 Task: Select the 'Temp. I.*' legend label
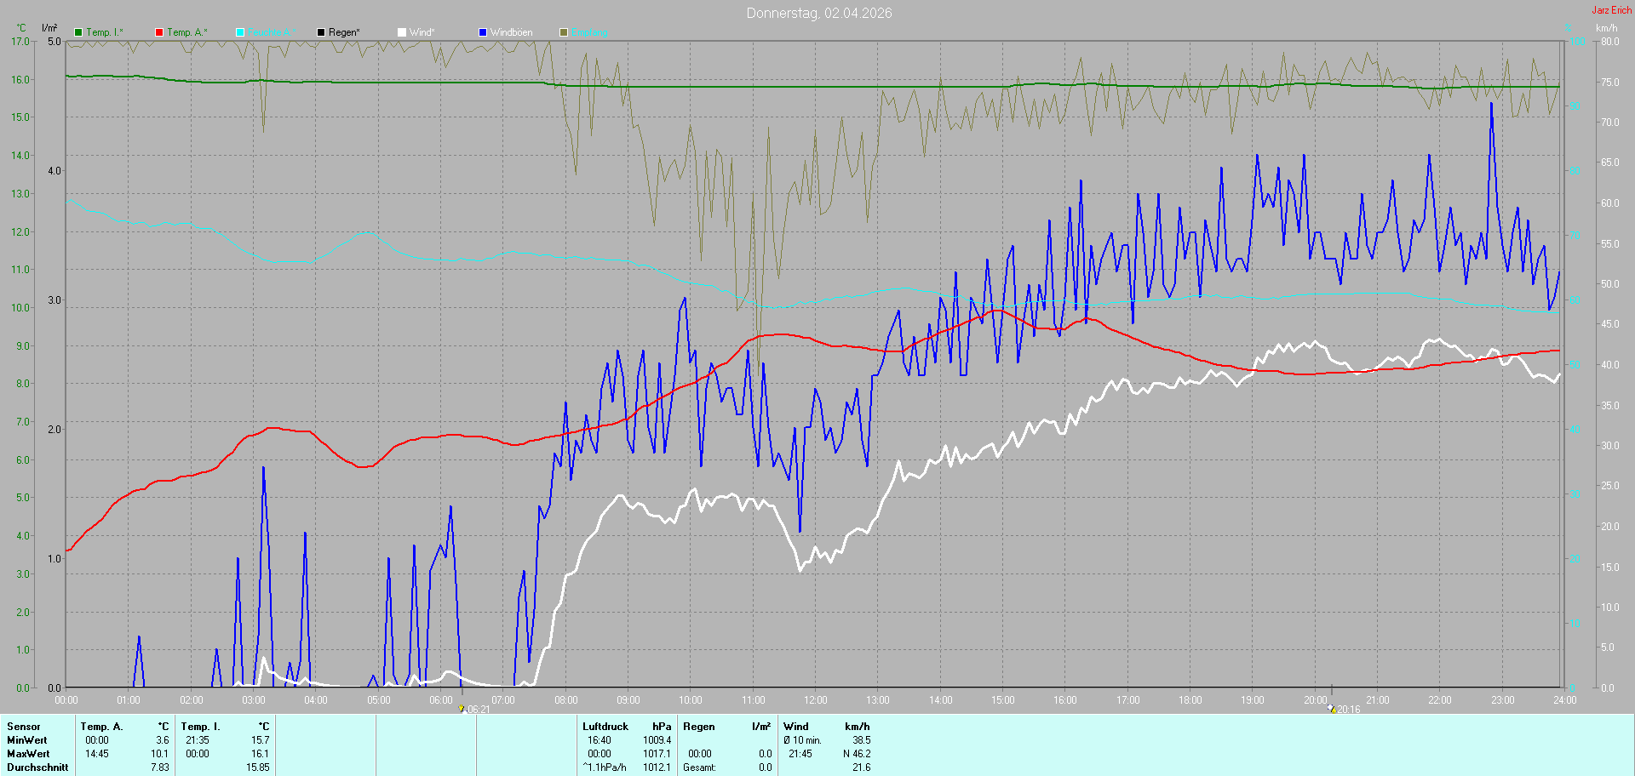point(105,32)
